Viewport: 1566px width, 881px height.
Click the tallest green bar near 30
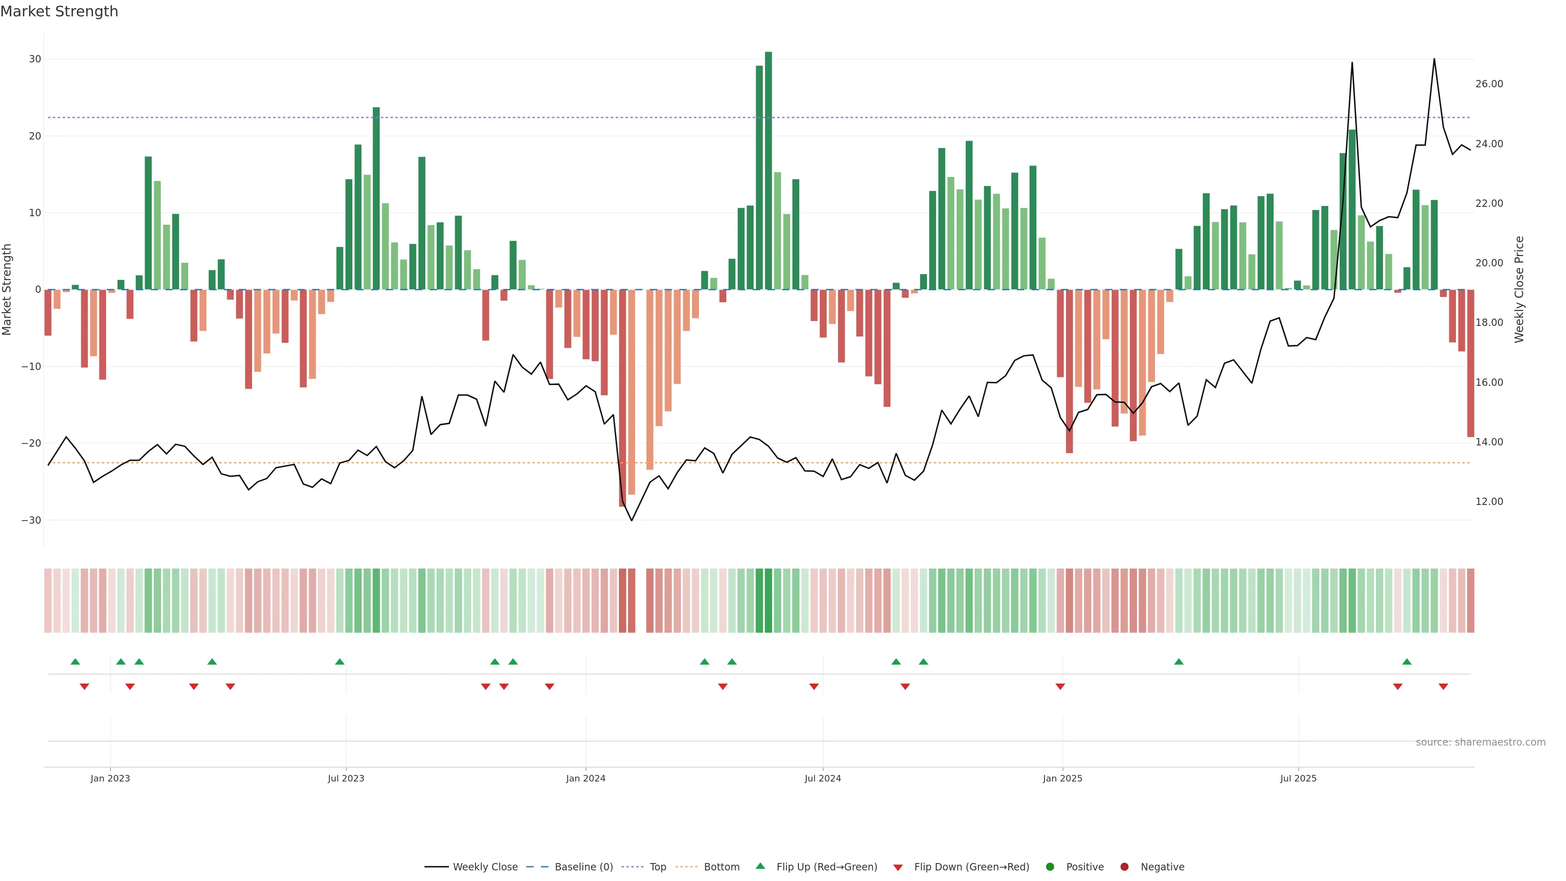pyautogui.click(x=768, y=170)
